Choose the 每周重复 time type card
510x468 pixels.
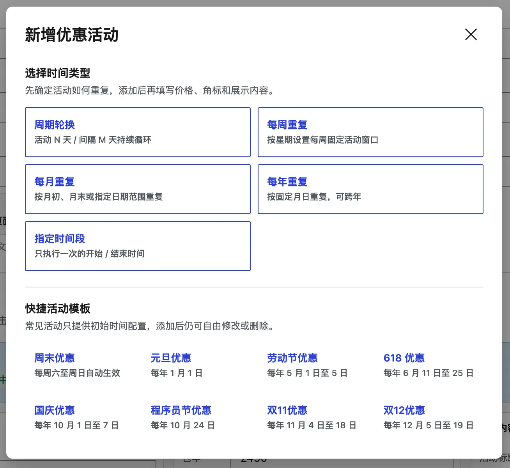[370, 132]
